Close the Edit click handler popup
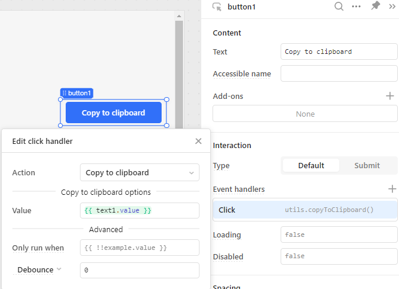The width and height of the screenshot is (399, 289). [198, 141]
